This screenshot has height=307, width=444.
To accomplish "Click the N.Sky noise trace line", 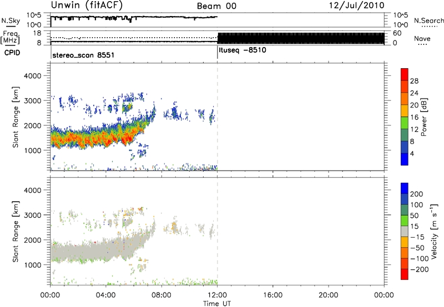I will point(134,18).
